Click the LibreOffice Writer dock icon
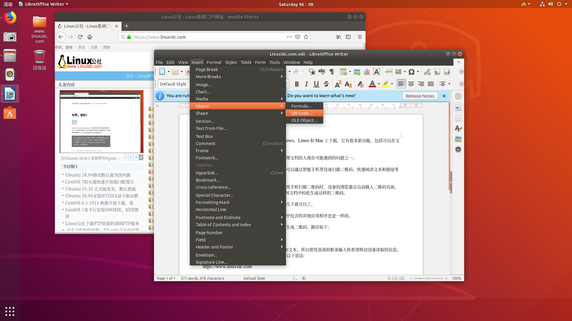The image size is (572, 321). click(10, 94)
